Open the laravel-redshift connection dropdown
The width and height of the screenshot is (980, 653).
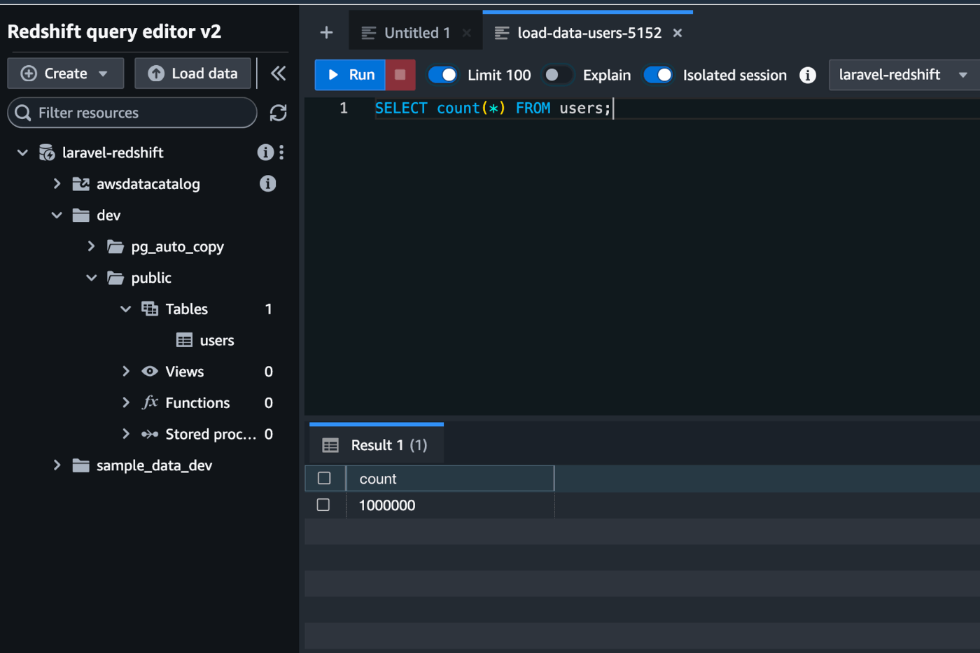click(x=904, y=75)
